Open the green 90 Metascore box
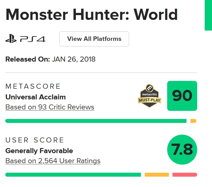 coord(182,96)
